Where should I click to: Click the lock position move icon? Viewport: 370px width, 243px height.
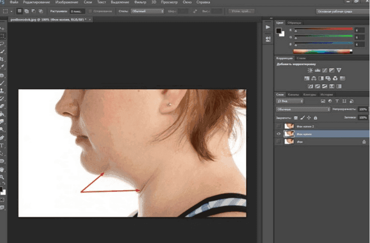coord(309,117)
